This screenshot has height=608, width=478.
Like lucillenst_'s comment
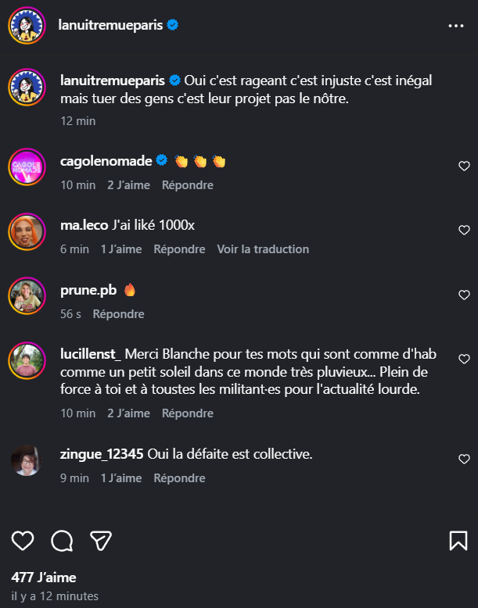coord(464,359)
